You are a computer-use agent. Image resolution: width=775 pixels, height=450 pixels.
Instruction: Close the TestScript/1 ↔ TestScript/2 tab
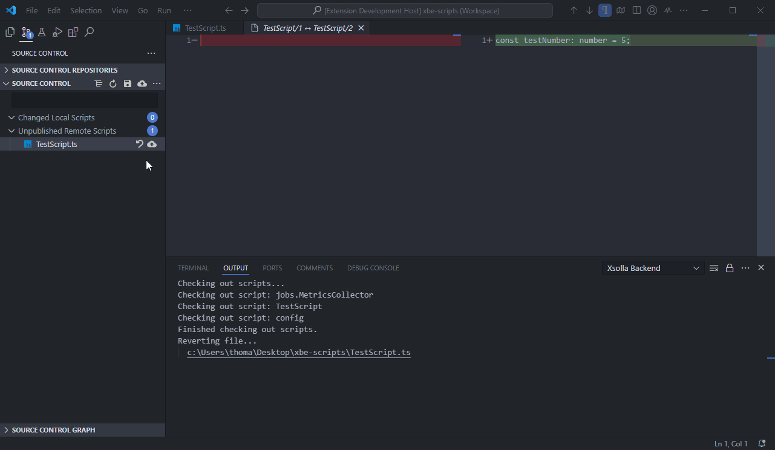pos(361,28)
